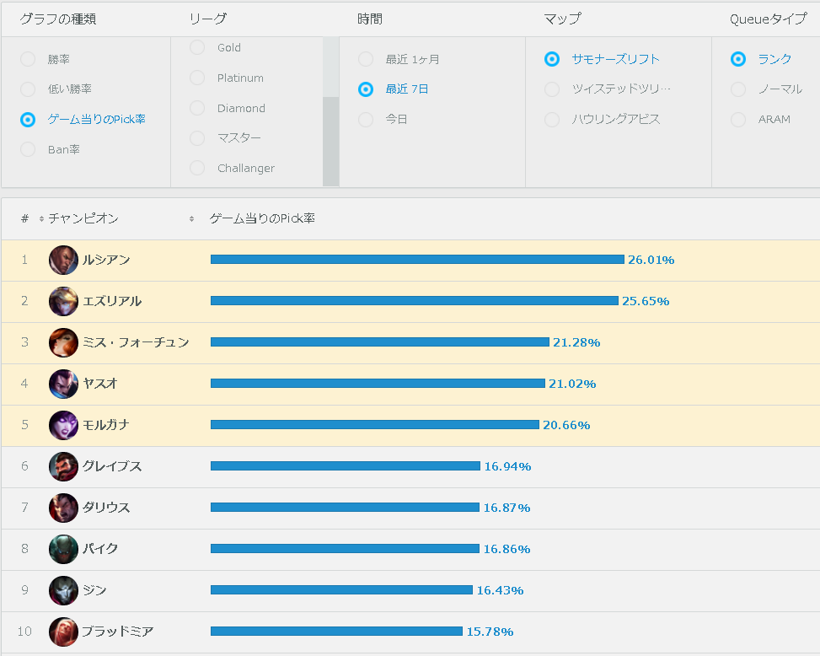Click the league list scrollbar thumb
This screenshot has height=656, width=820.
point(330,142)
